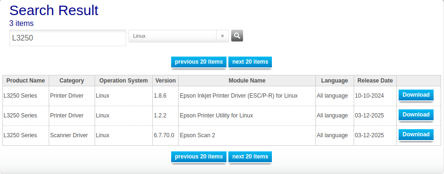Click the 'Operation System' column header
Viewport: 444px width, 174px height.
click(123, 81)
